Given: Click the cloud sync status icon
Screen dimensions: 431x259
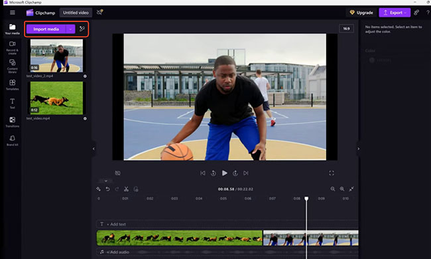Looking at the screenshot, I should [99, 12].
